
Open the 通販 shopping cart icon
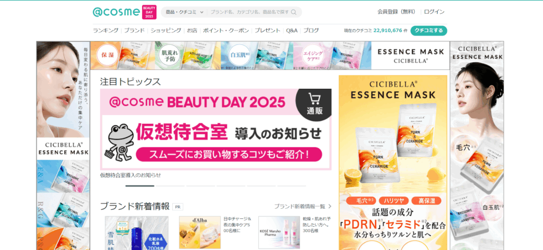click(x=314, y=104)
